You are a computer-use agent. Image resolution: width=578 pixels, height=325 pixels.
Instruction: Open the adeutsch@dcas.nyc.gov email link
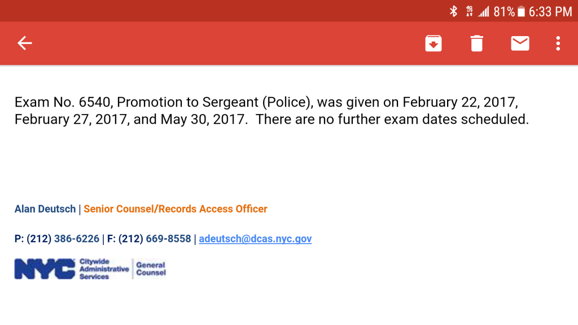click(255, 239)
